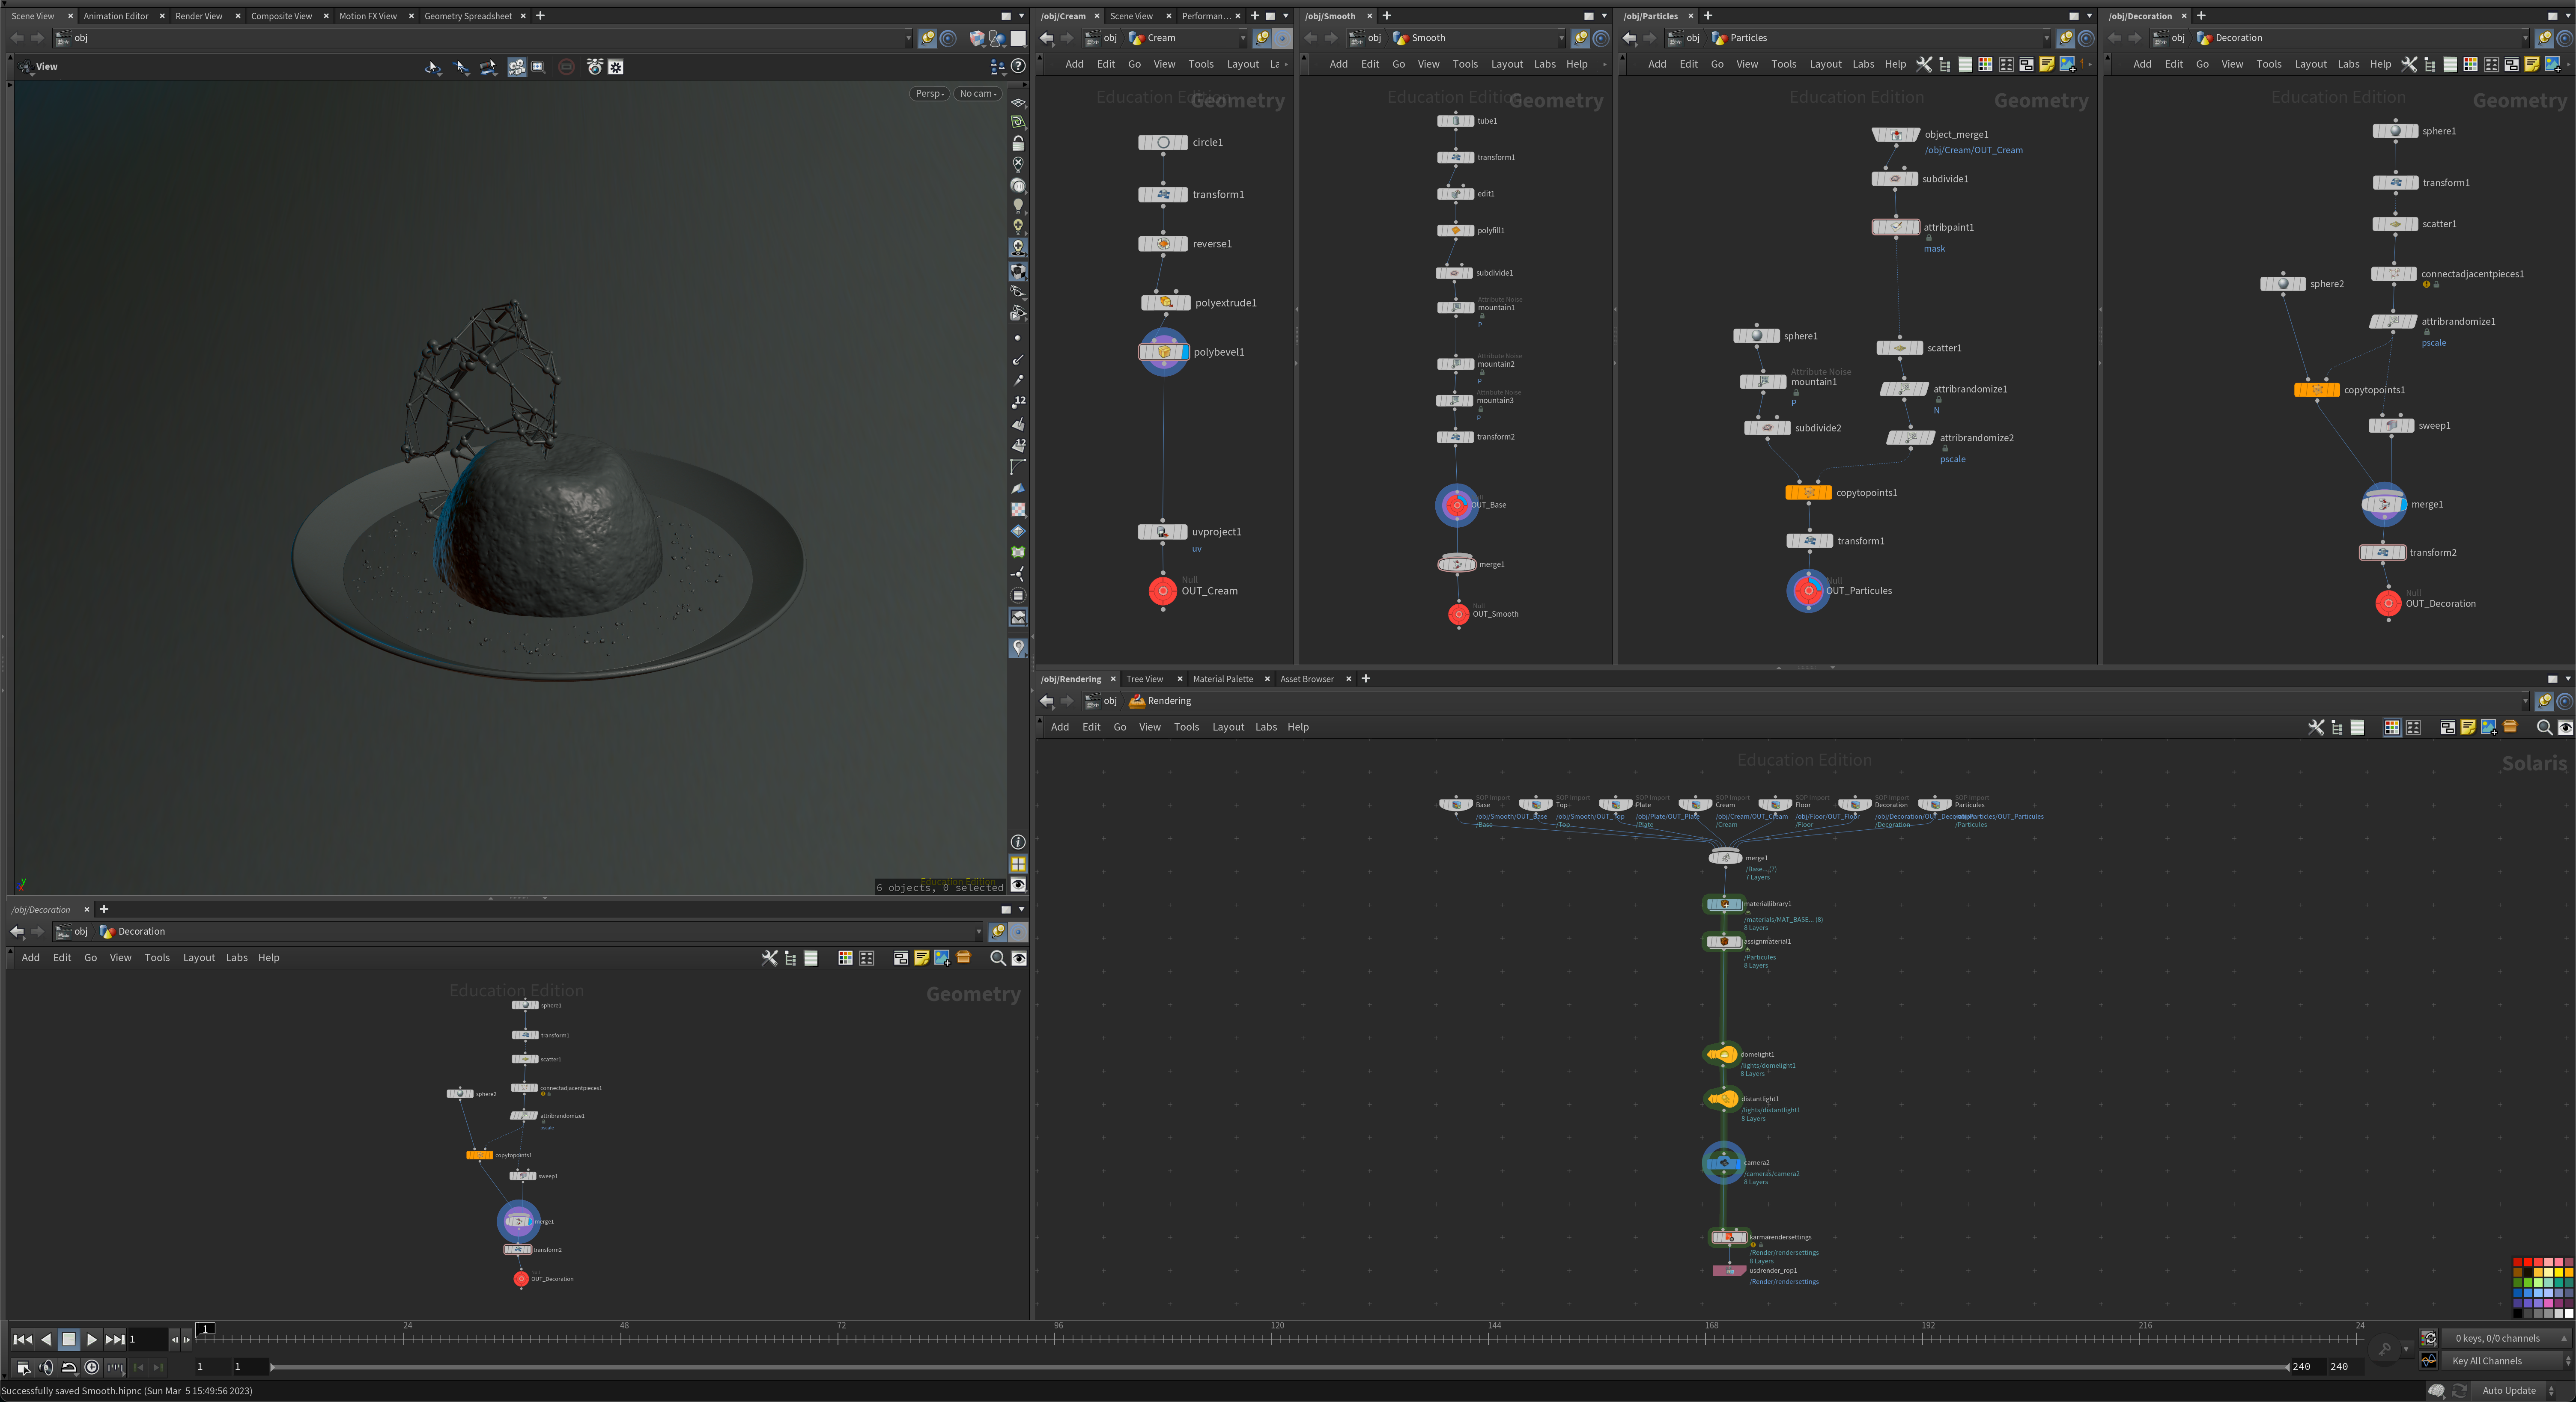
Task: Select the materiallibrary1 node
Action: [x=1723, y=904]
